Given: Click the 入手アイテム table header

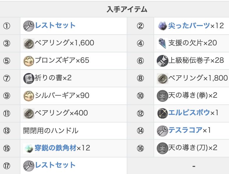Looking at the screenshot, I should 127,9.
